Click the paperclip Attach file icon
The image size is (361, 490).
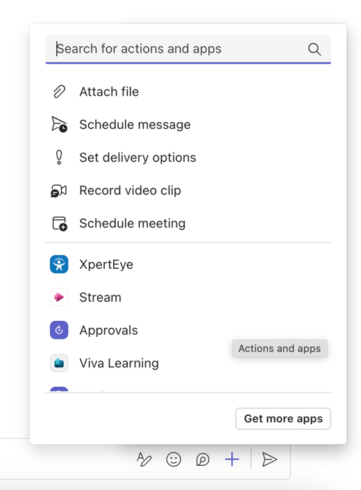(x=59, y=91)
